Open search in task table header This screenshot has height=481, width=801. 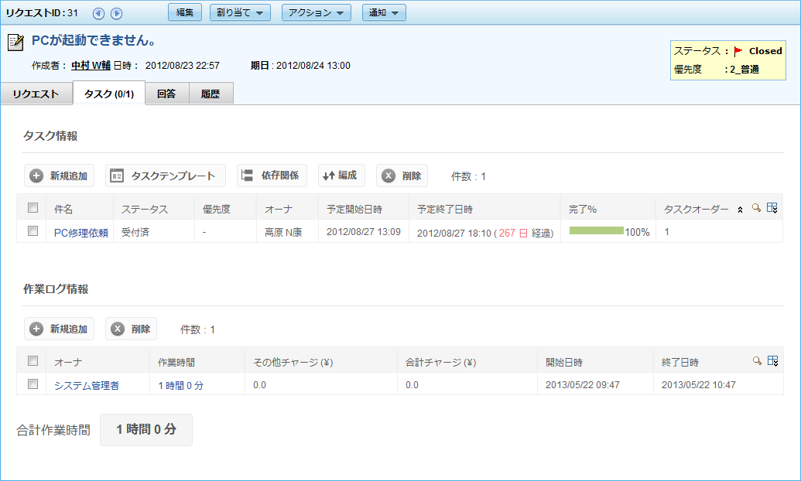[757, 207]
